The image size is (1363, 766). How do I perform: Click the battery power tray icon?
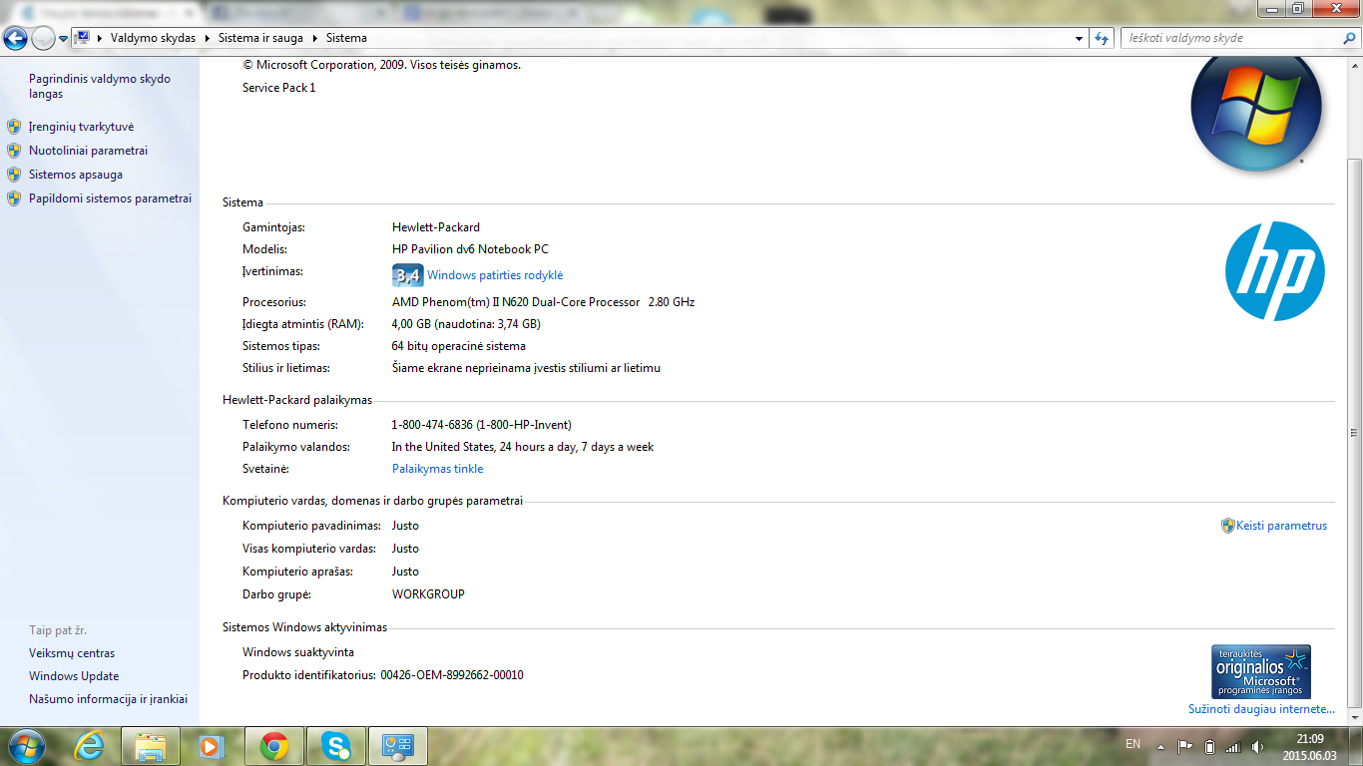pyautogui.click(x=1209, y=746)
